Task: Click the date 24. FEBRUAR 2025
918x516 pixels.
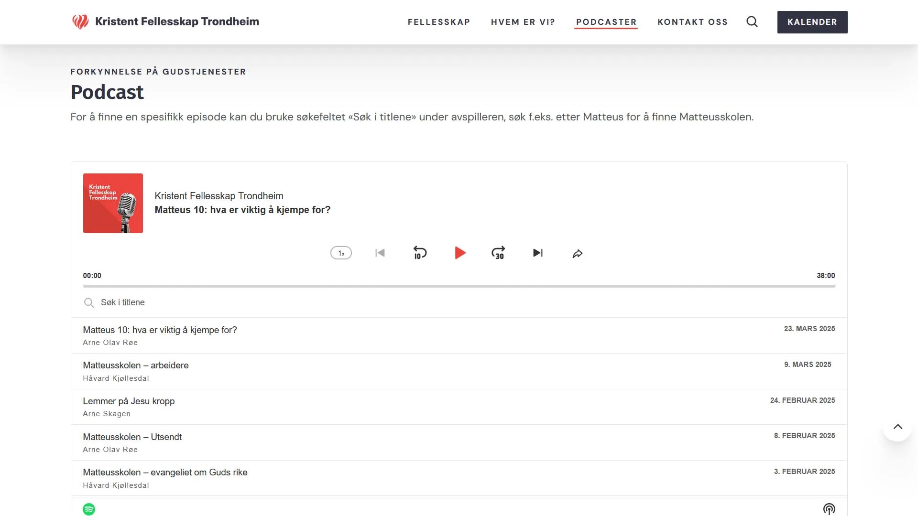Action: pyautogui.click(x=802, y=400)
